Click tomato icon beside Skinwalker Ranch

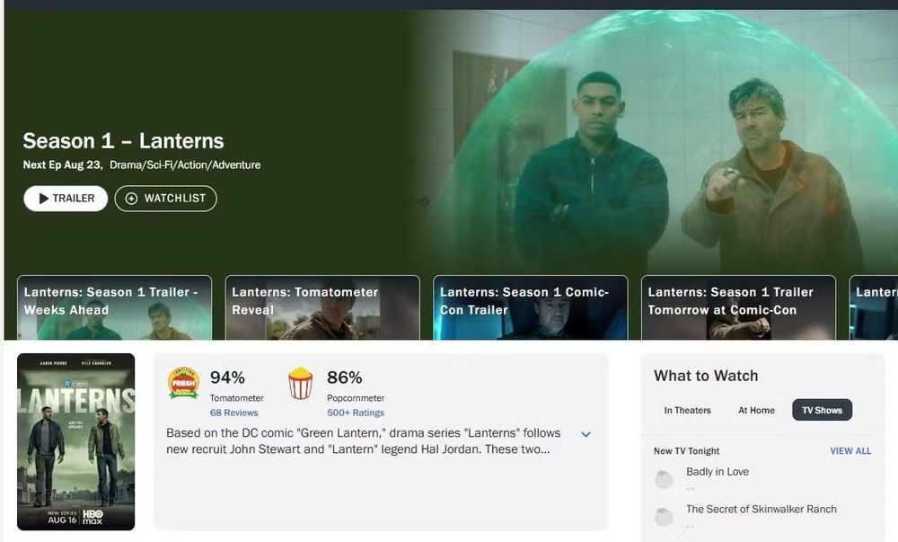tap(664, 516)
